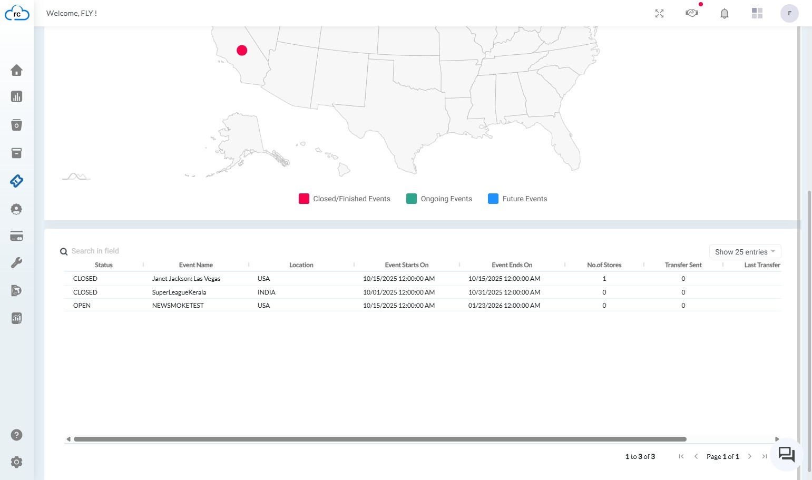This screenshot has height=480, width=812.
Task: Click the 10/31/2025 12:00:00 AM end date
Action: pyautogui.click(x=504, y=292)
